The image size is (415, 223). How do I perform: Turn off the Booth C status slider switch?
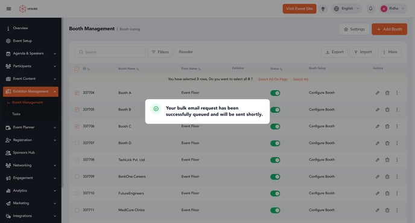pos(275,126)
